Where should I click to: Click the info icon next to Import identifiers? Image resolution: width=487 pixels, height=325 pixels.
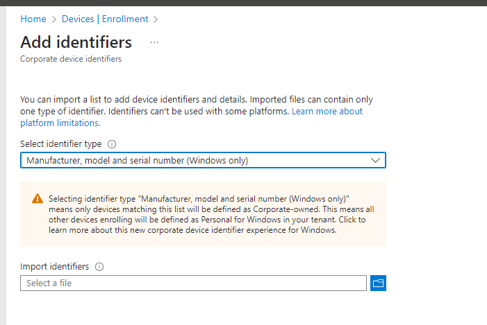pos(99,267)
